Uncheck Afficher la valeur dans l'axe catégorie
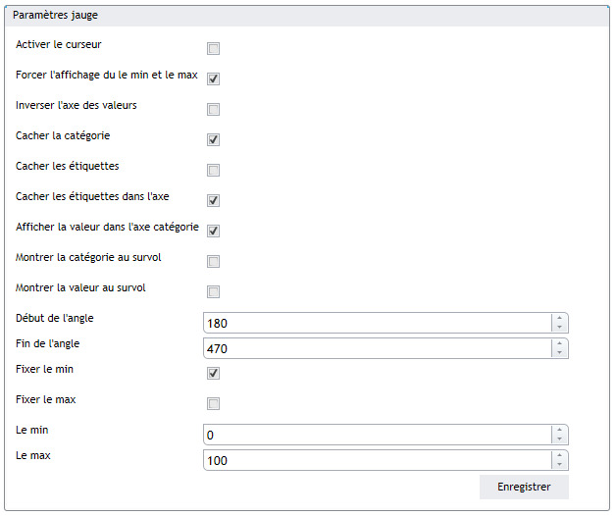This screenshot has width=616, height=516. click(x=213, y=232)
